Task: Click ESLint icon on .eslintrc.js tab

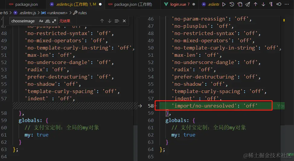Action: click(x=52, y=4)
